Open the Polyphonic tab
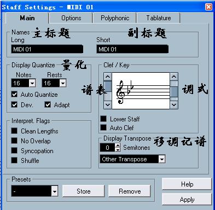This screenshot has height=210, width=215. click(x=115, y=18)
